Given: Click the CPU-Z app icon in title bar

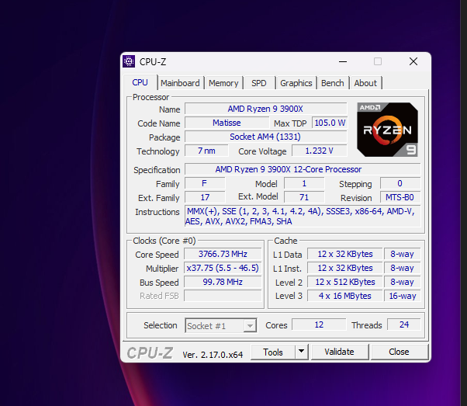Looking at the screenshot, I should click(129, 61).
